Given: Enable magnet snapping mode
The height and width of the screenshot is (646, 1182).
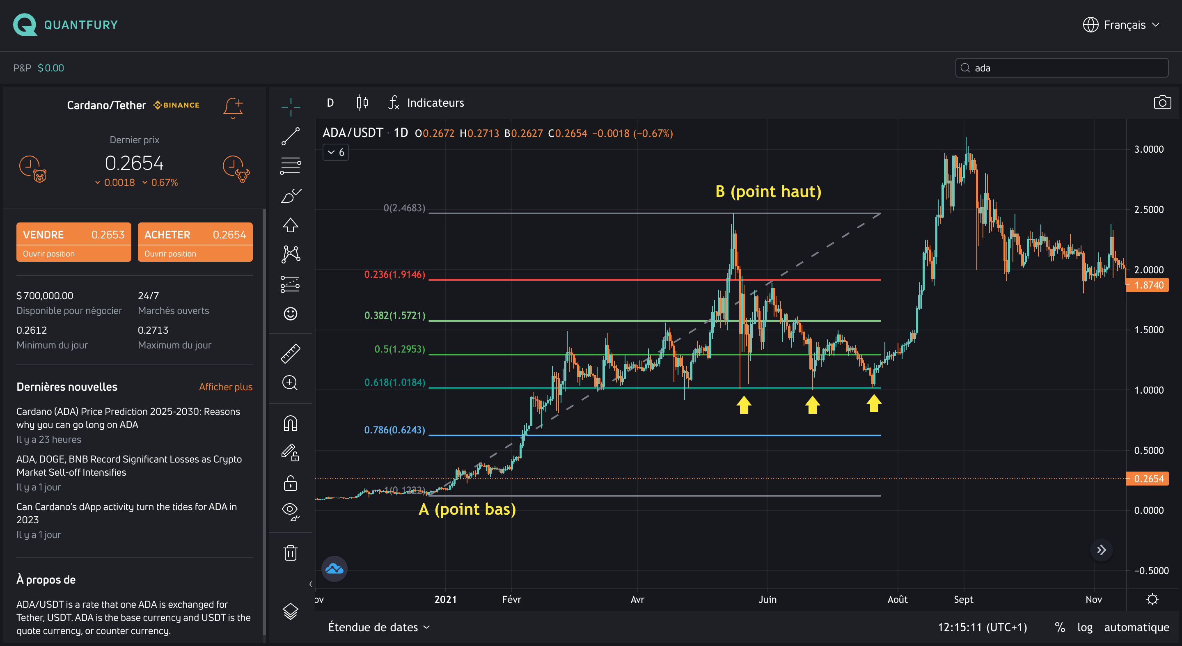Looking at the screenshot, I should pyautogui.click(x=291, y=423).
